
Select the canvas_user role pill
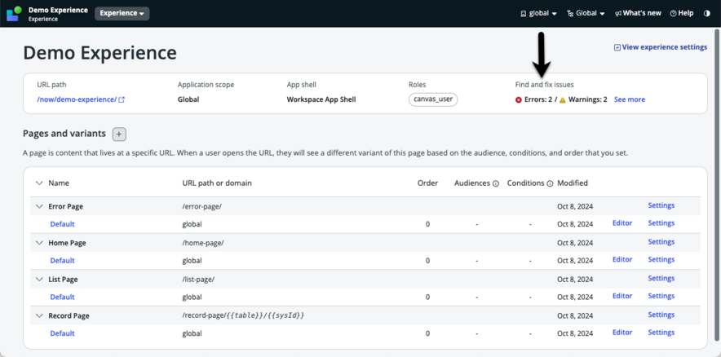click(x=433, y=99)
